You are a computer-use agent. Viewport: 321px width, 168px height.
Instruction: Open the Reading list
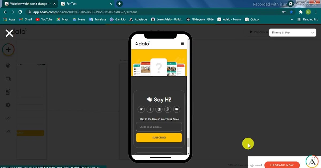click(308, 19)
